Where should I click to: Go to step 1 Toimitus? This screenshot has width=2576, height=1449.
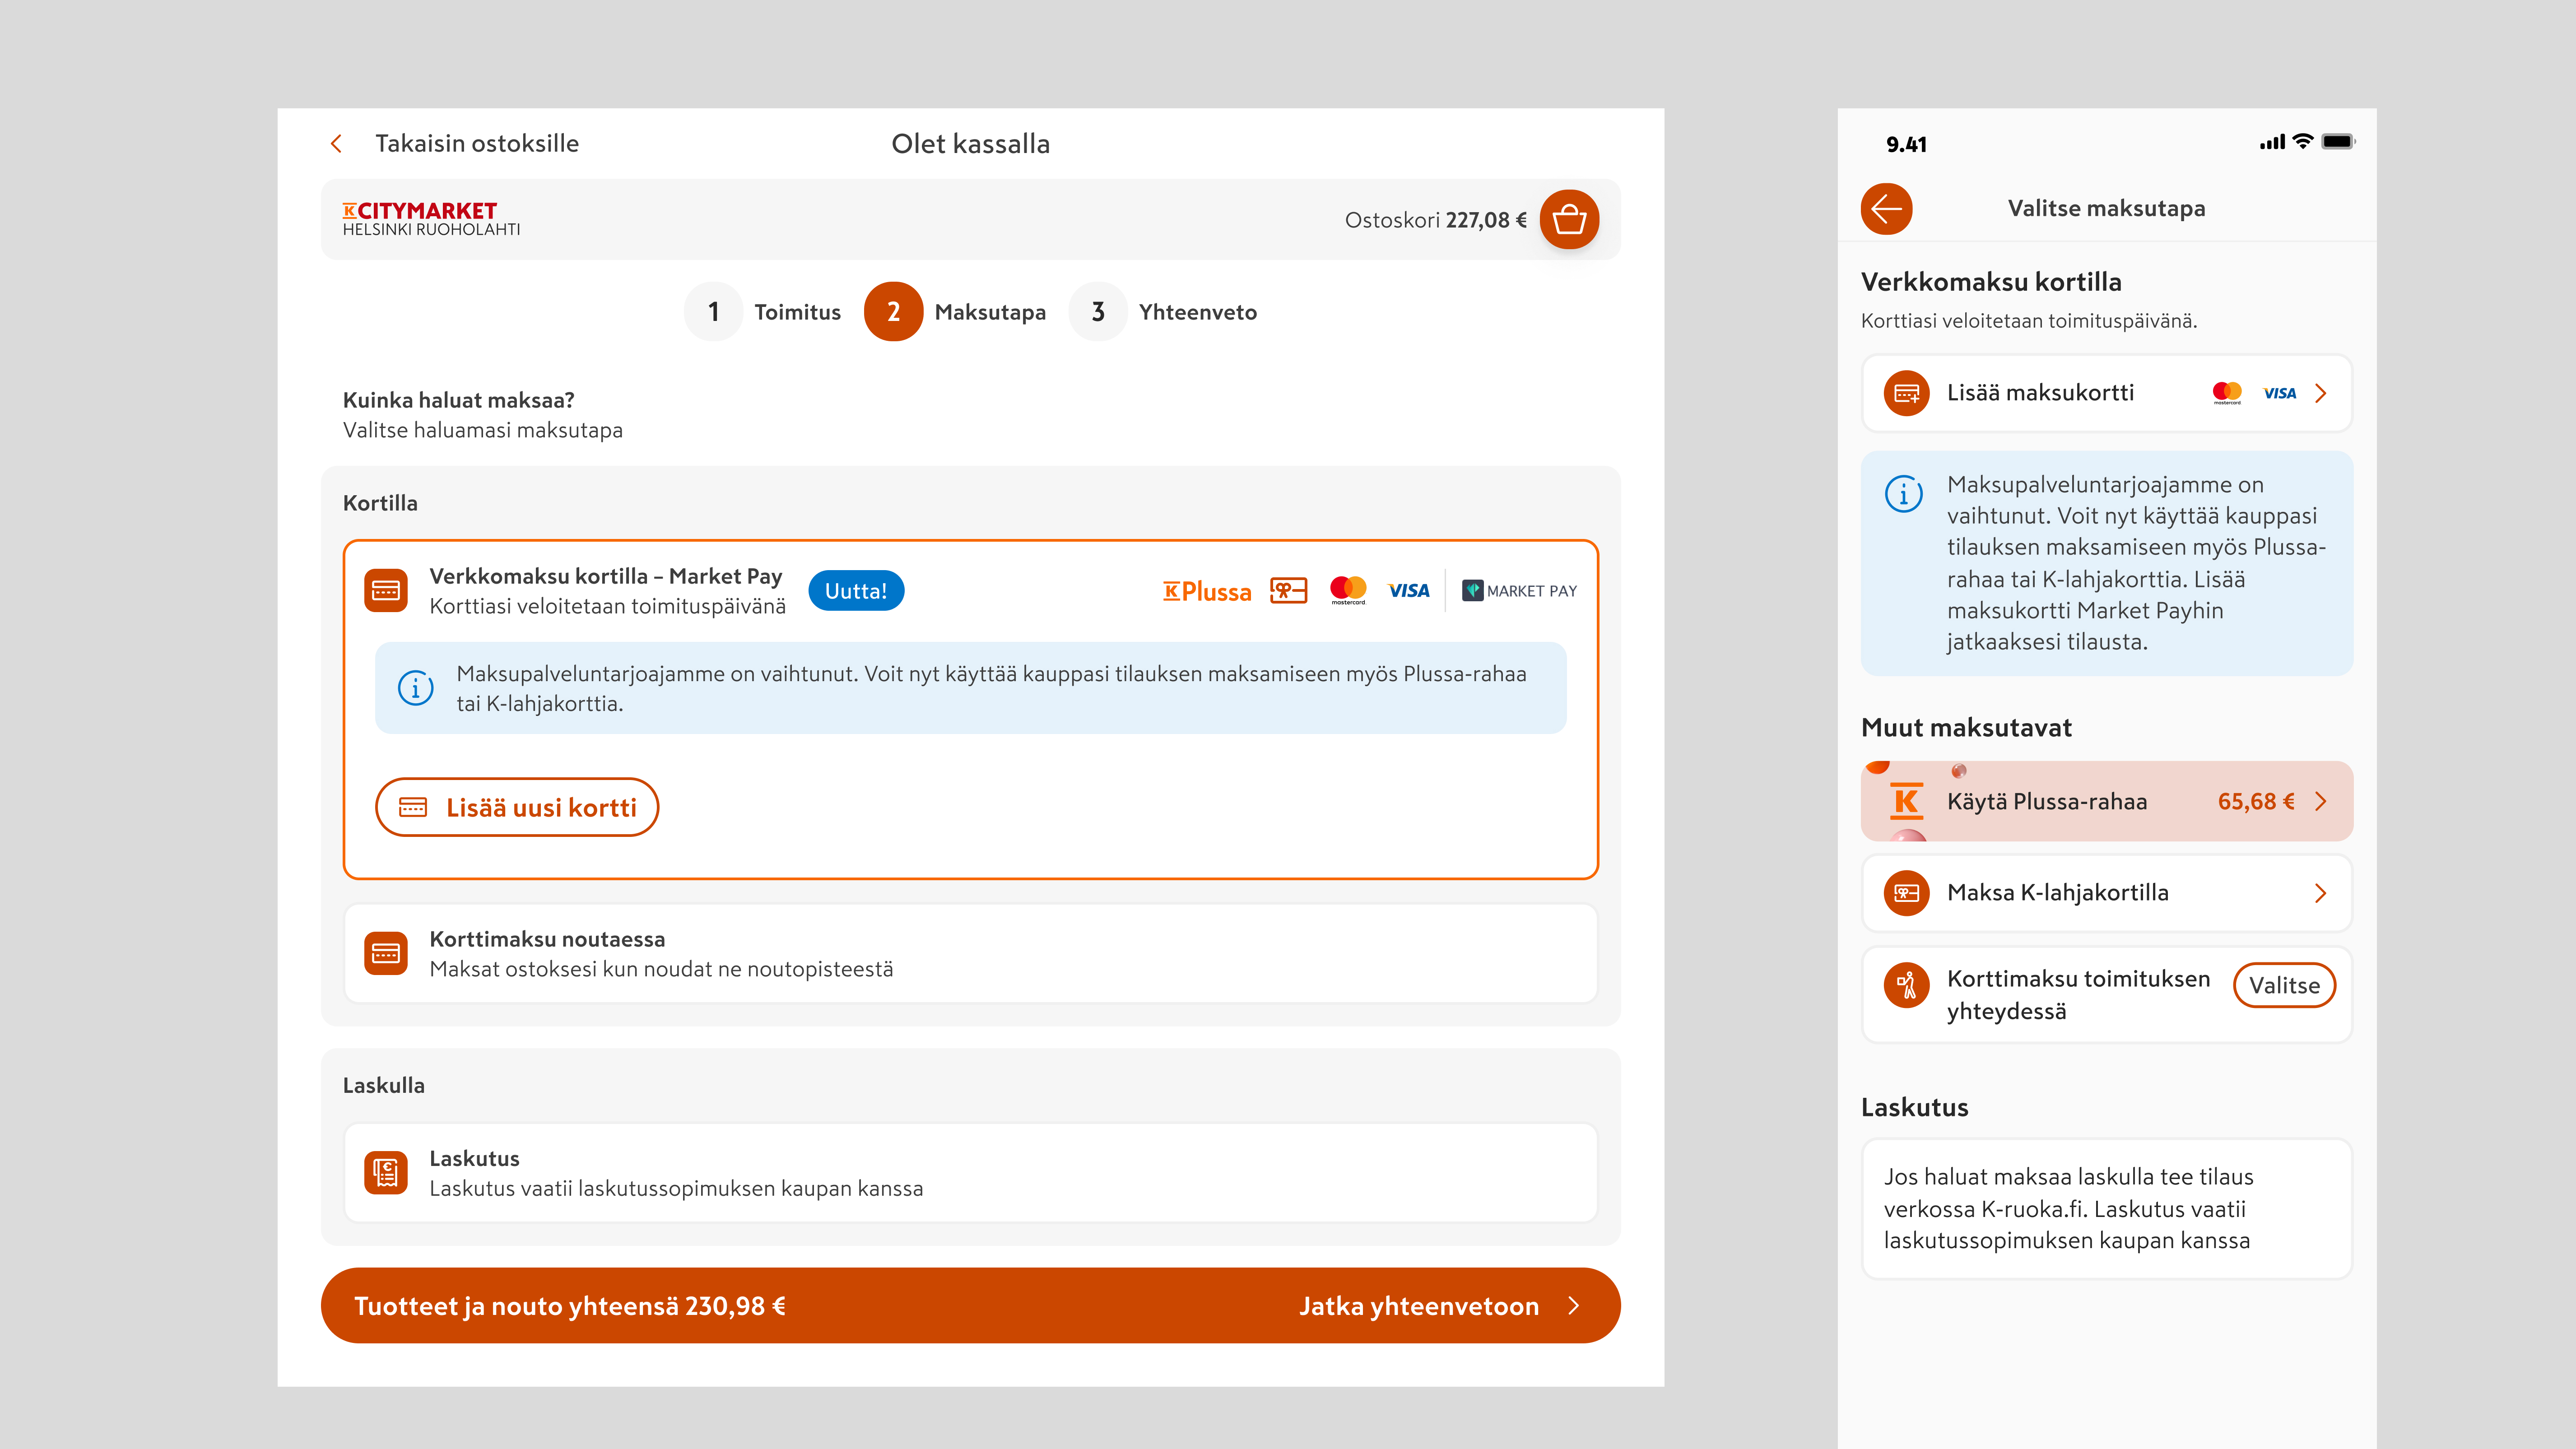[x=763, y=312]
